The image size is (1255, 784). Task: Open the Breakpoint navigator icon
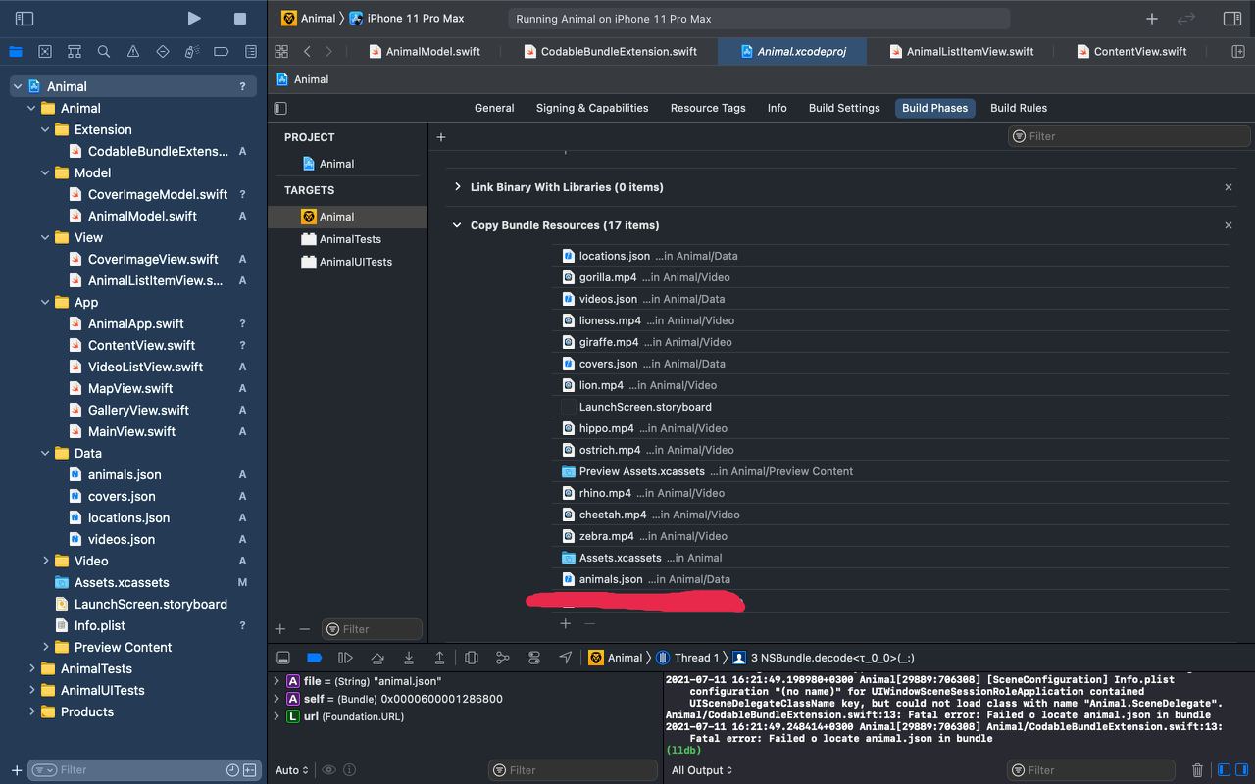[222, 51]
